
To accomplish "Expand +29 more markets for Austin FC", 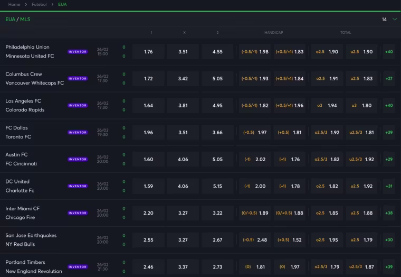I will (x=389, y=159).
